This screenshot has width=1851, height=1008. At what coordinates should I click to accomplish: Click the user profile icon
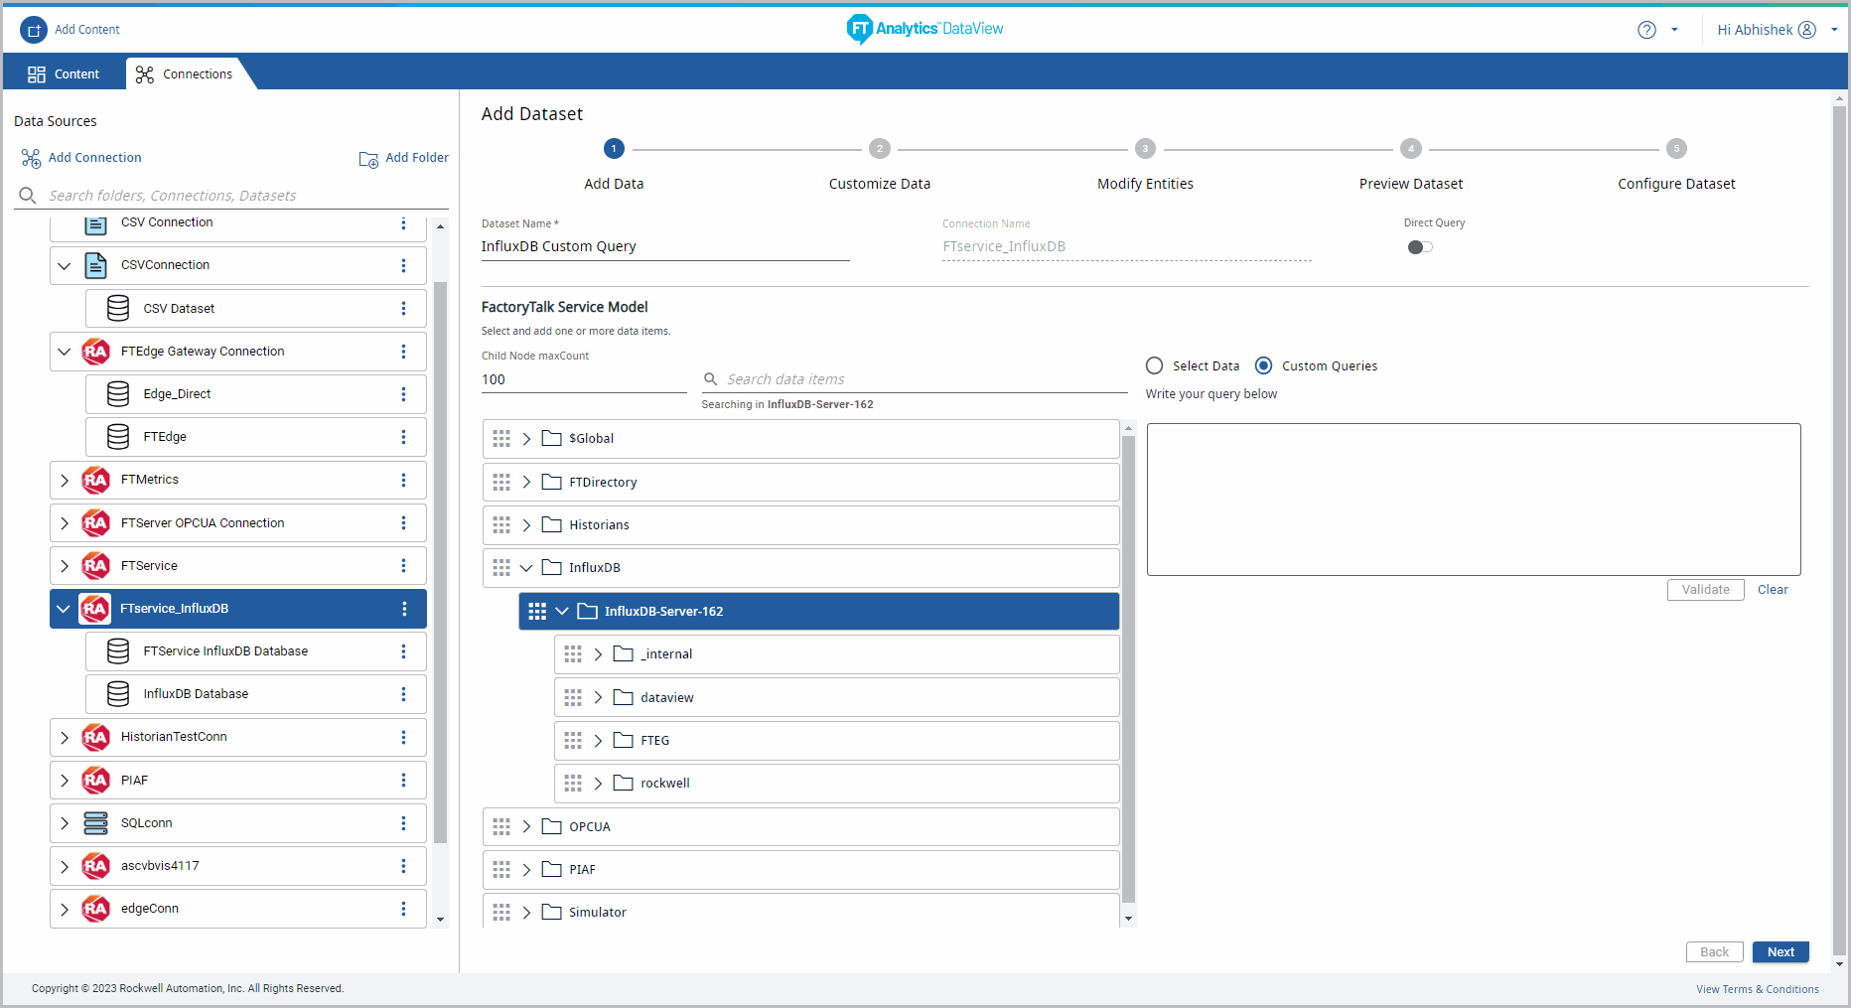[x=1807, y=30]
